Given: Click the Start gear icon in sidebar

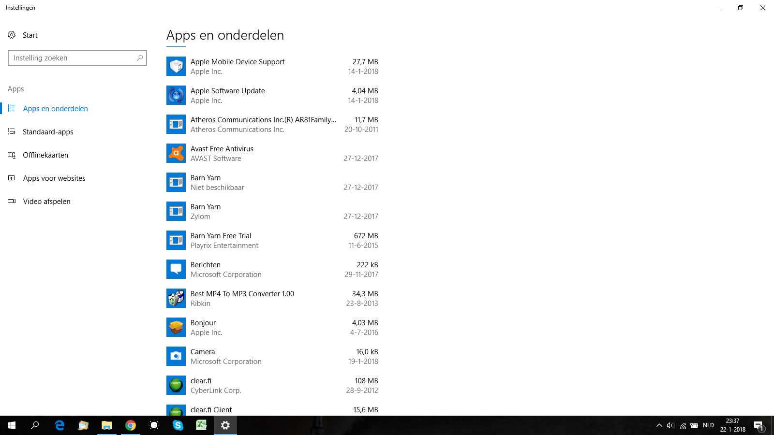Looking at the screenshot, I should coord(12,35).
